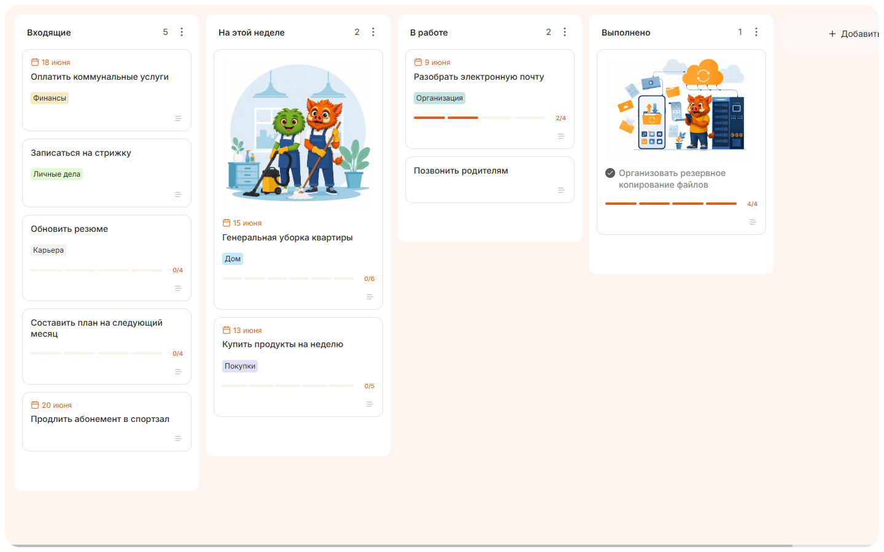Click the horizontal scrollbar at the bottom
The image size is (884, 552).
tap(401, 545)
